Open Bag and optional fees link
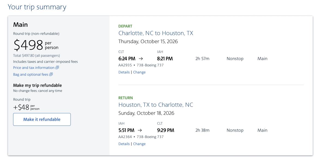This screenshot has height=162, width=327. click(31, 74)
